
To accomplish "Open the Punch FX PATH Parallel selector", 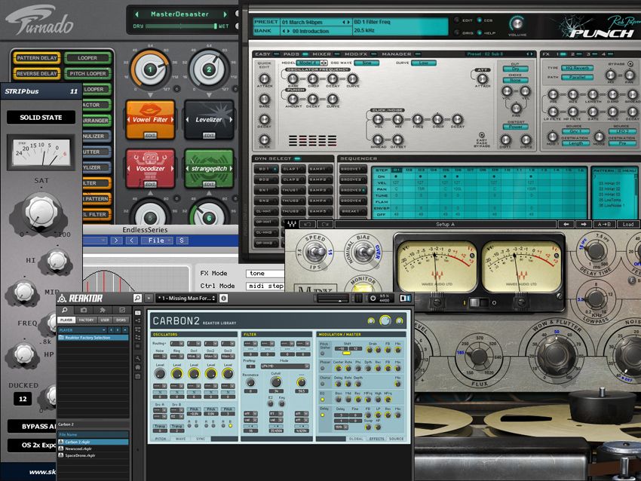I will pyautogui.click(x=575, y=77).
